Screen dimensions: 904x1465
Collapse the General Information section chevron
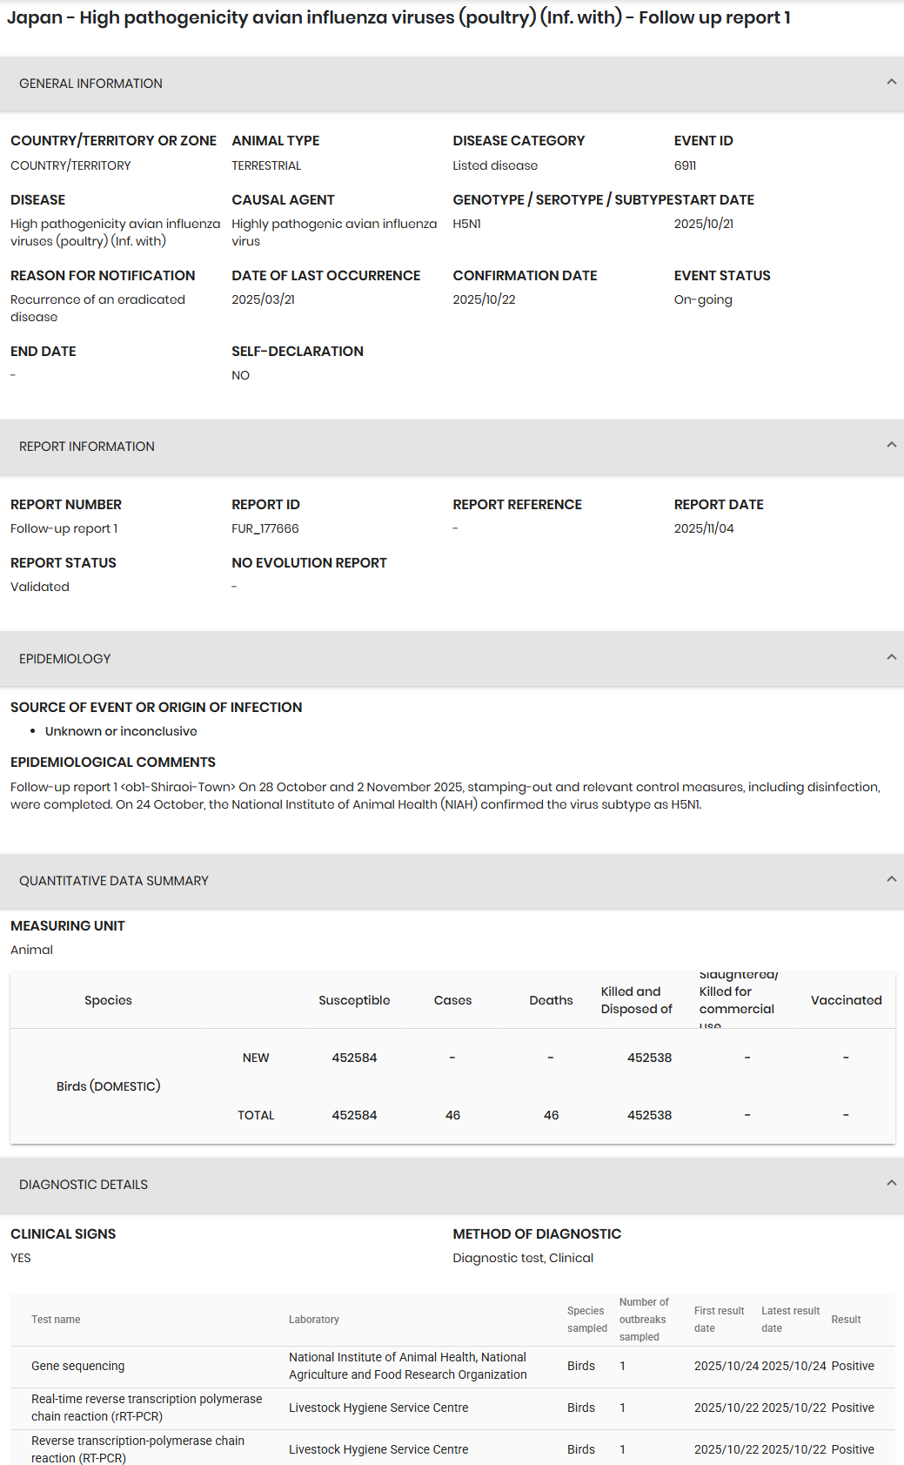pos(891,82)
